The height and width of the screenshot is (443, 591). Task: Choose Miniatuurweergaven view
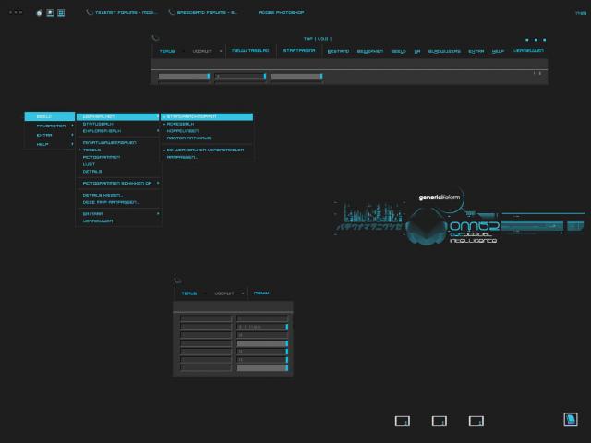click(x=118, y=143)
